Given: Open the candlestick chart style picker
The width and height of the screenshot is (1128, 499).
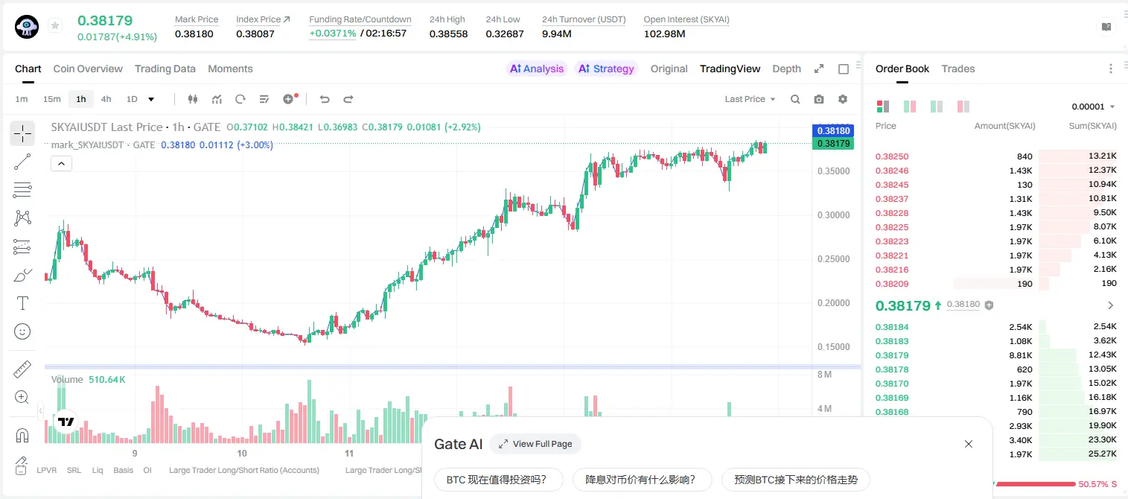Looking at the screenshot, I should [x=194, y=99].
